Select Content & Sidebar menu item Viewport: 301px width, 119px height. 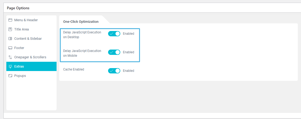tap(28, 39)
